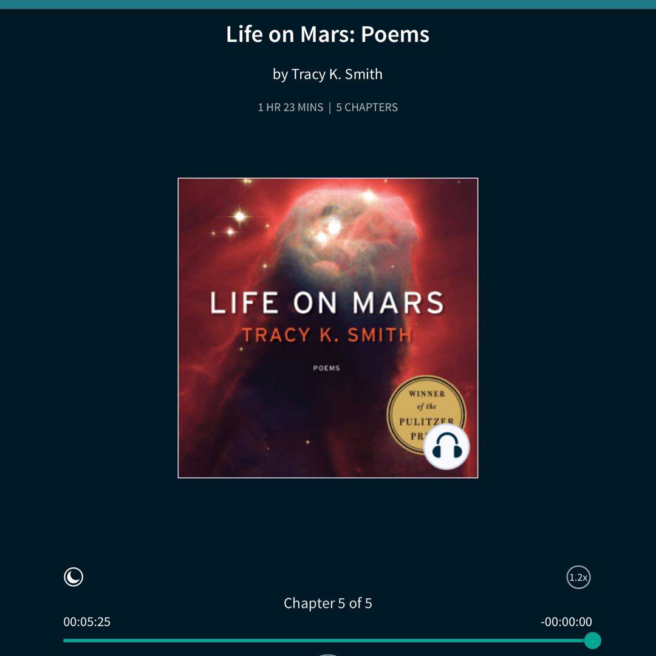Click the elapsed time 00:05:25

pos(87,622)
